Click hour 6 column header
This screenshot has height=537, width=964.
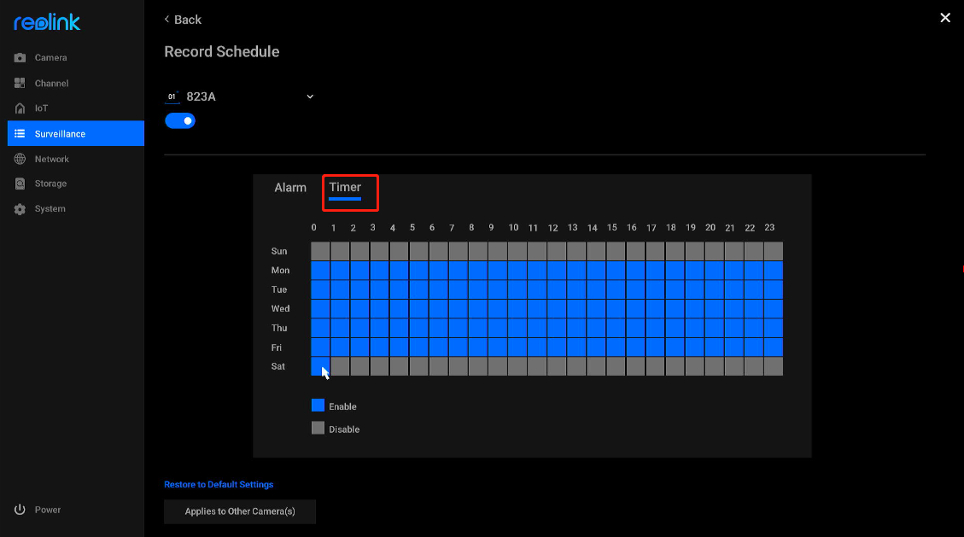click(432, 228)
